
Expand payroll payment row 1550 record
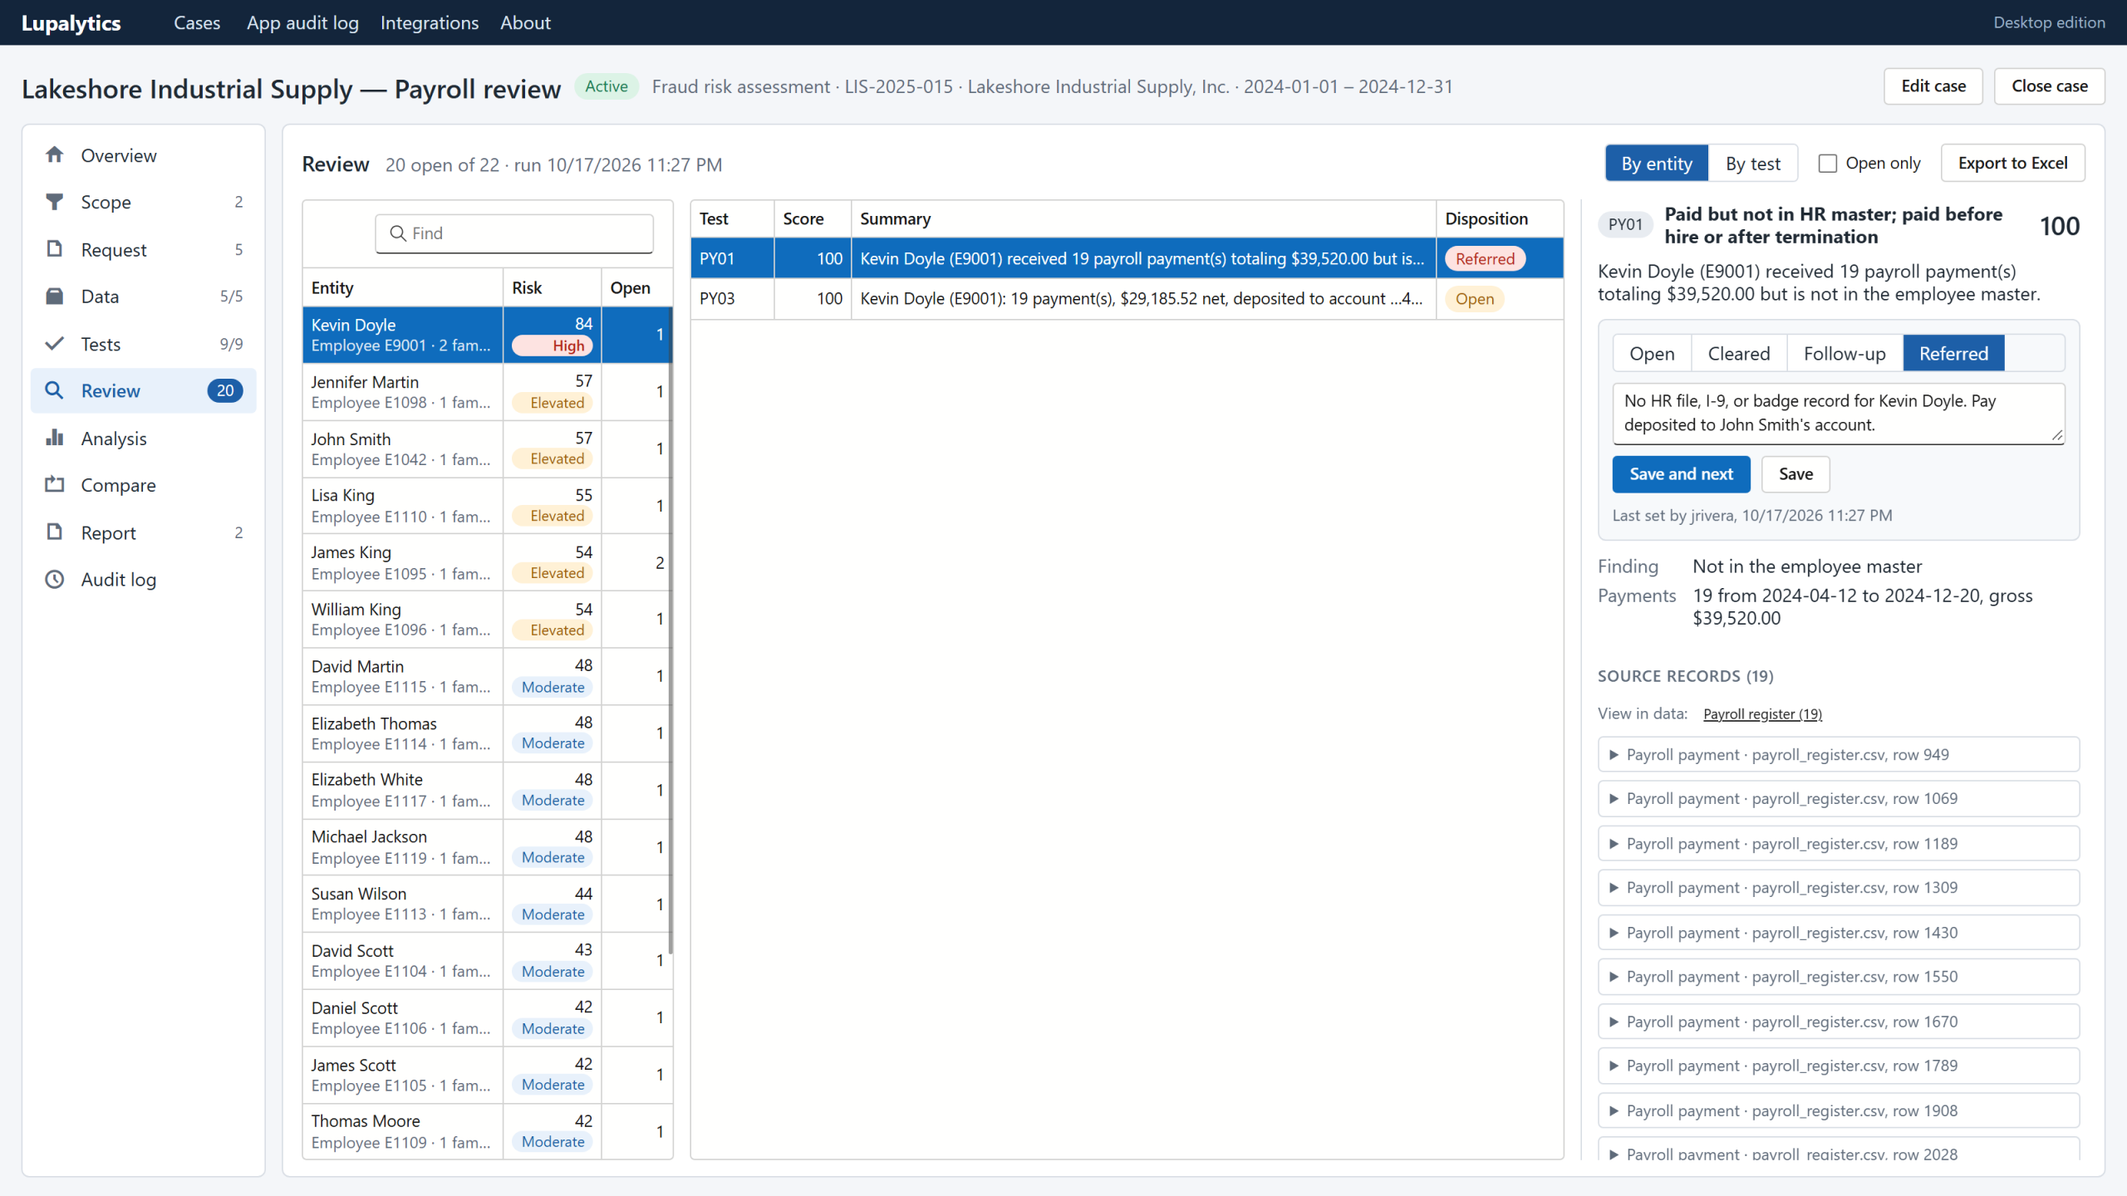[1838, 977]
